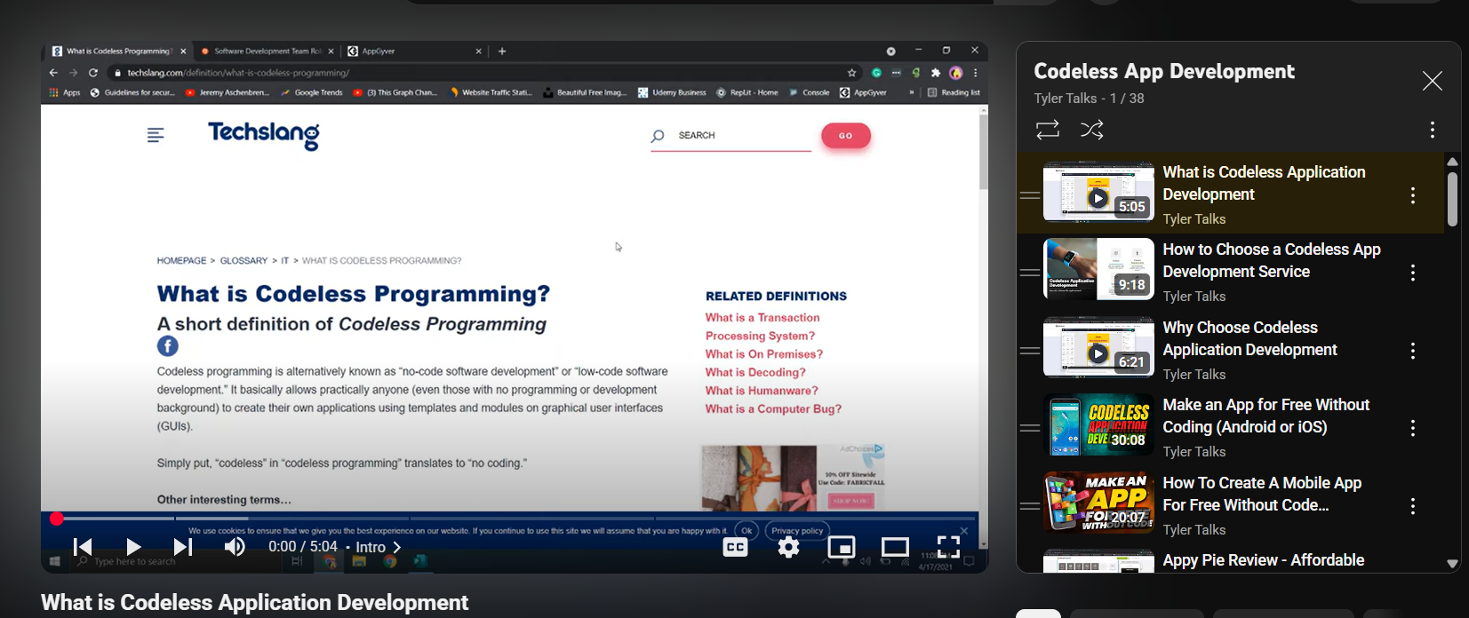Switch to theater mode view
Viewport: 1469px width, 618px height.
894,547
